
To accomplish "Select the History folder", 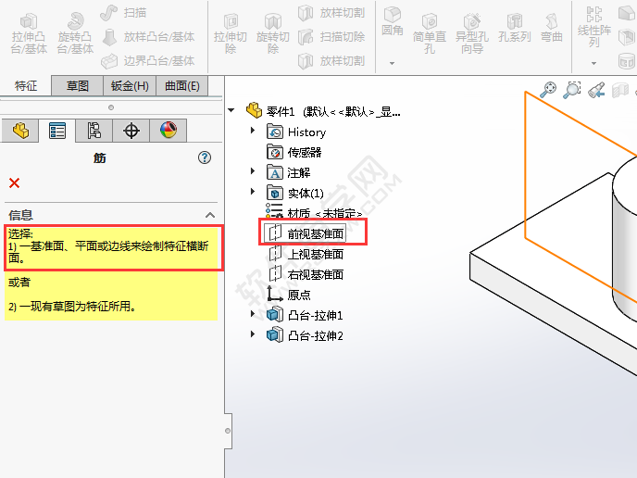I will click(x=296, y=132).
